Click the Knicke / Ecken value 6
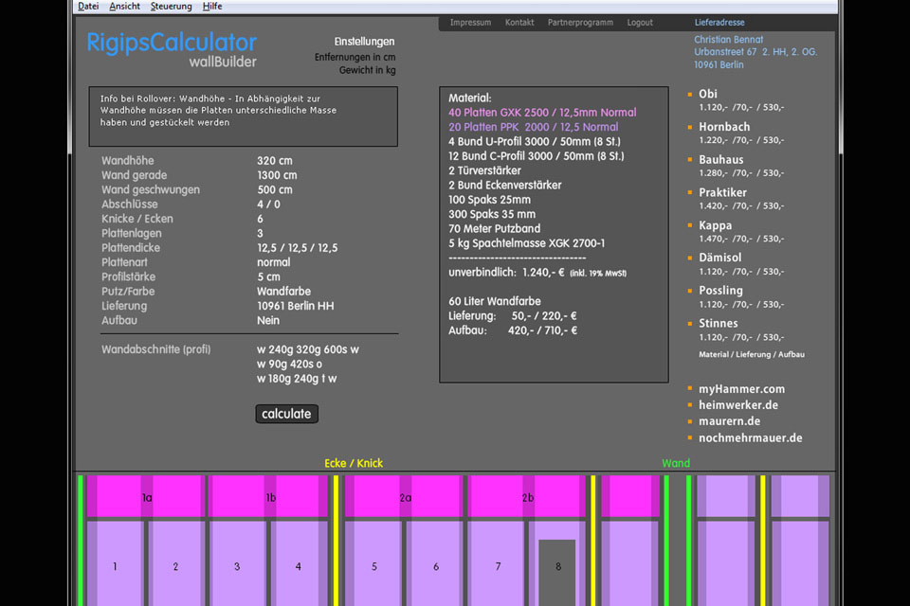 click(x=260, y=219)
